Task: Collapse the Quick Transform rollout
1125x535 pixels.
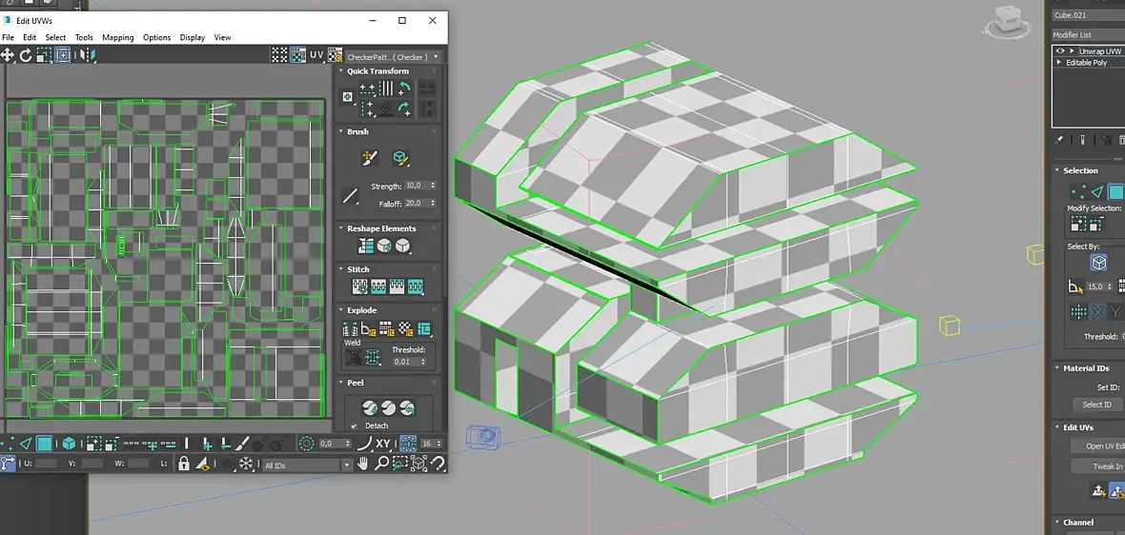Action: (378, 70)
